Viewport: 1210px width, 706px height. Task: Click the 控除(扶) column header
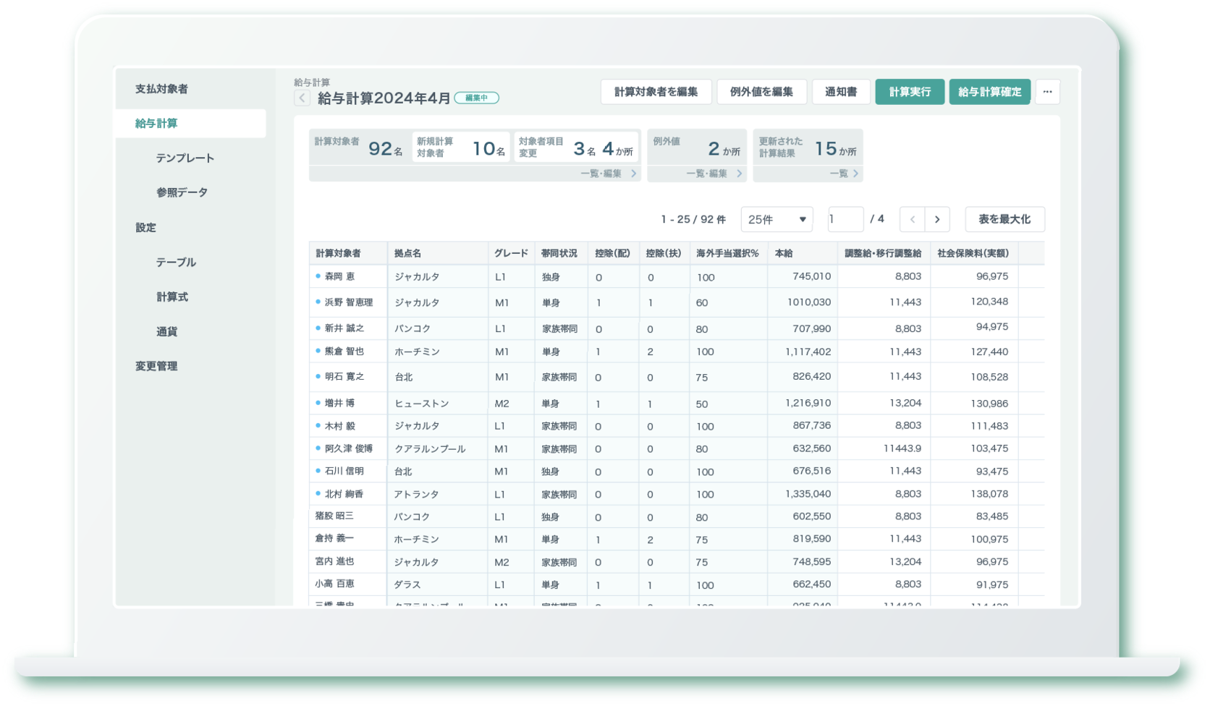coord(664,253)
